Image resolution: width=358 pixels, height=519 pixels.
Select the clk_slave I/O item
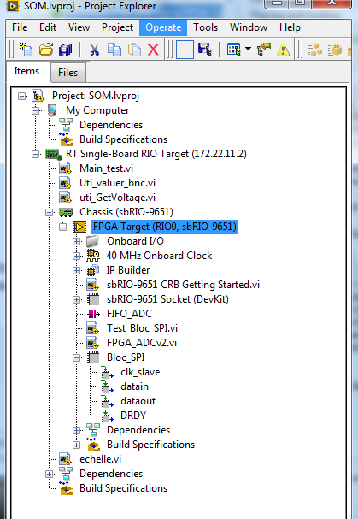point(140,372)
